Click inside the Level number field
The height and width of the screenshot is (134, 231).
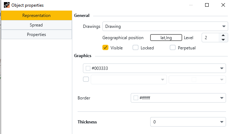[x=211, y=38]
